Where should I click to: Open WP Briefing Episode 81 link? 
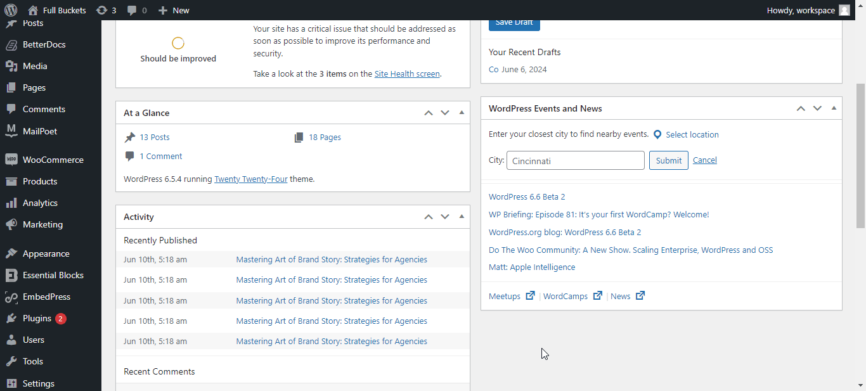pyautogui.click(x=599, y=214)
